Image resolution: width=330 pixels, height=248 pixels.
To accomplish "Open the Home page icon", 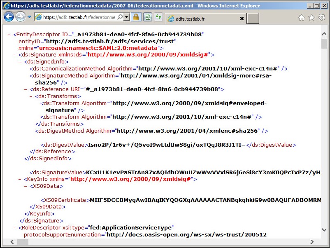I will (x=302, y=17).
